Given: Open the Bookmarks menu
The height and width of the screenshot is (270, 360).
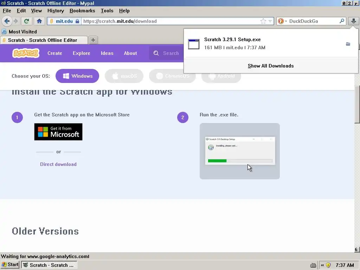Looking at the screenshot, I should click(x=82, y=11).
